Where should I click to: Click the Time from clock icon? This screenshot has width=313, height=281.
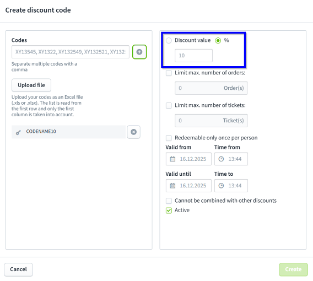(221, 159)
